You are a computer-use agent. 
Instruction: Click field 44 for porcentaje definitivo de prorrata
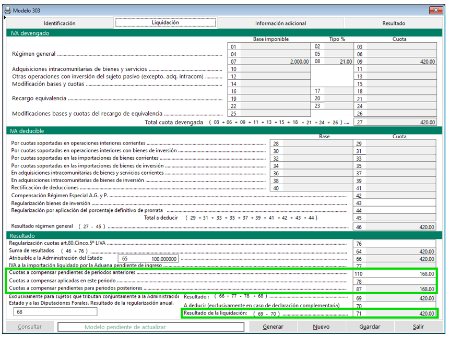click(394, 211)
